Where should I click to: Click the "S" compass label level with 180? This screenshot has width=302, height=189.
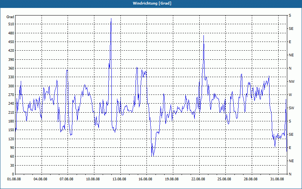tap(290, 121)
